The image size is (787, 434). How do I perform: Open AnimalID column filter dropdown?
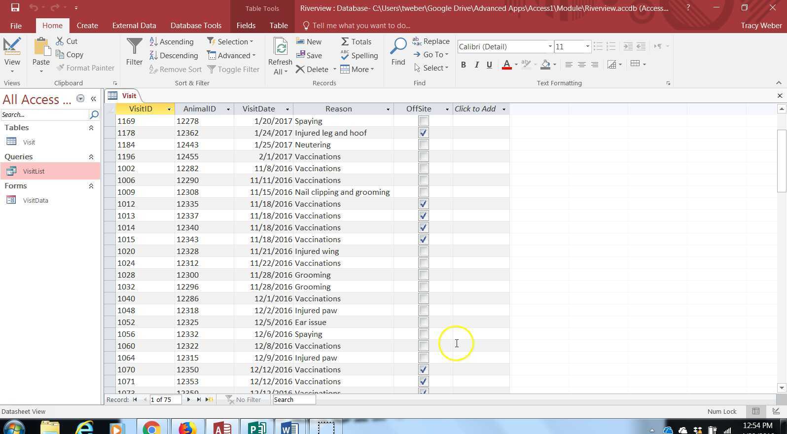point(228,109)
